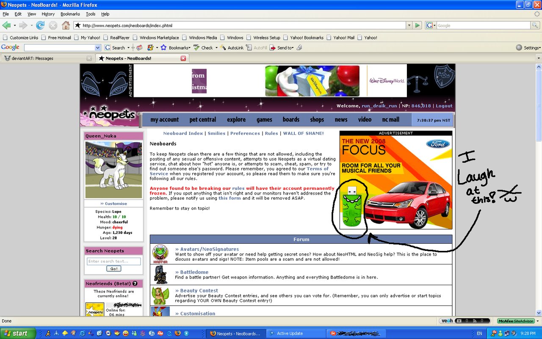Screen dimensions: 542x339
Task: Switch to the Active Update taskbar window
Action: pos(296,333)
